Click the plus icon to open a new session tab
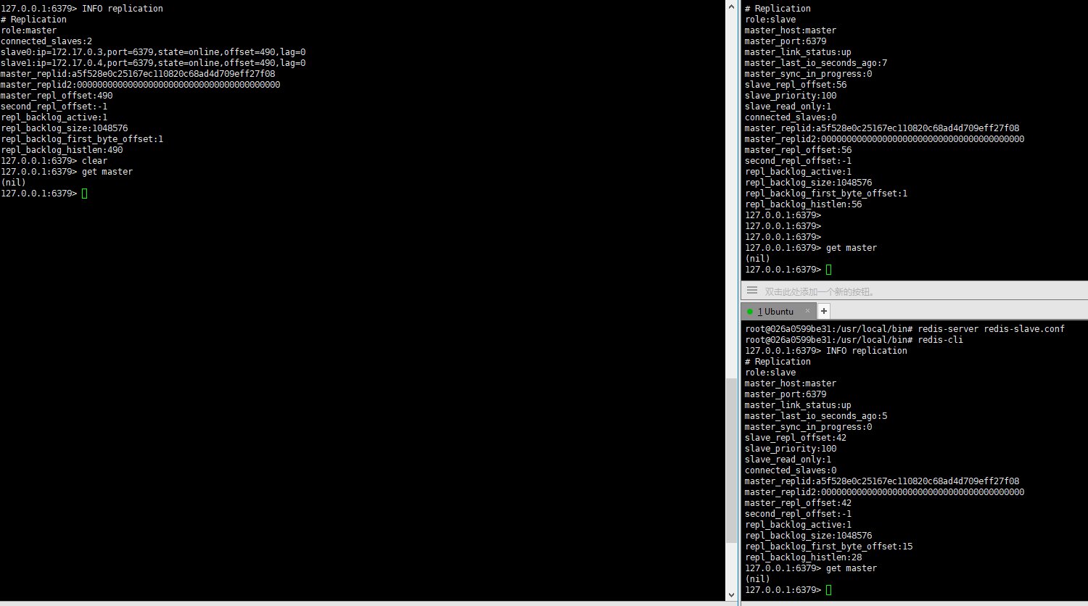Image resolution: width=1088 pixels, height=606 pixels. tap(823, 310)
